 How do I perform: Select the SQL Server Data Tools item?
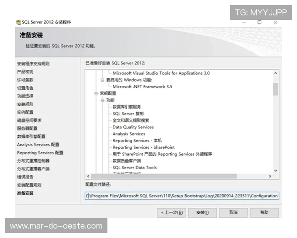coord(135,168)
